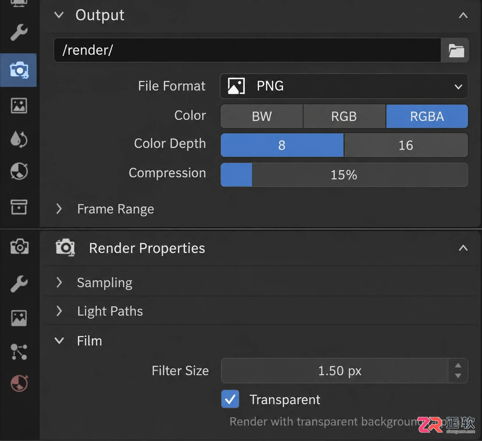Viewport: 482px width, 441px height.
Task: Disable the Transparent film checkbox
Action: tap(230, 399)
